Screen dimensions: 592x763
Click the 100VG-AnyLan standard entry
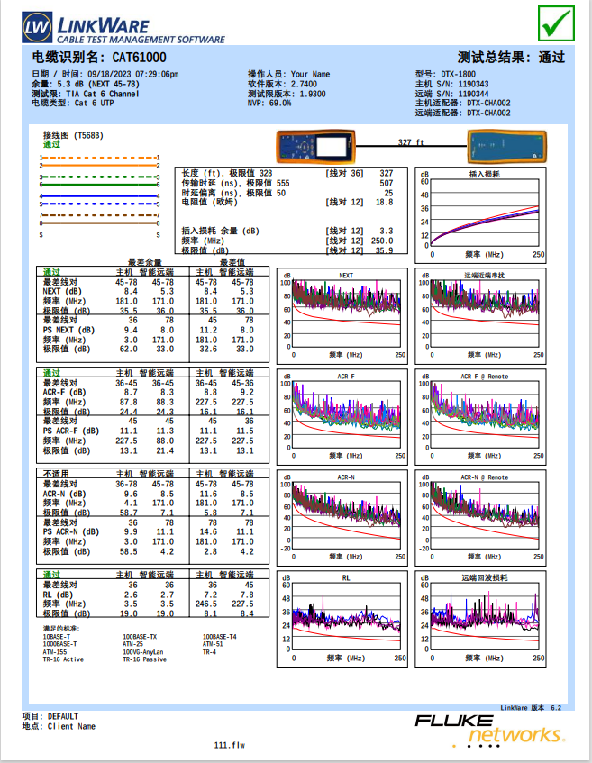(x=143, y=652)
